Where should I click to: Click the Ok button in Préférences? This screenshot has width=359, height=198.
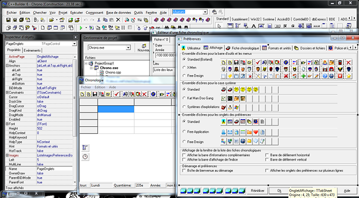[x=279, y=190]
